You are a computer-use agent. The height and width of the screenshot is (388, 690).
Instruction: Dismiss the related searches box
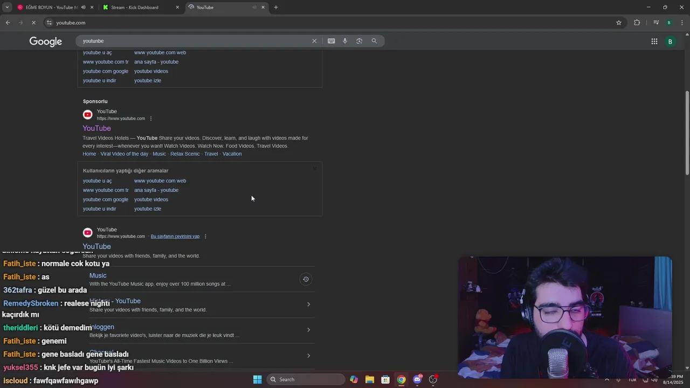click(x=315, y=169)
